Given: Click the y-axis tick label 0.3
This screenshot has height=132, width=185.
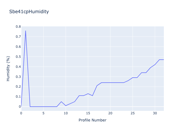Looking at the screenshot, I should [18, 77].
